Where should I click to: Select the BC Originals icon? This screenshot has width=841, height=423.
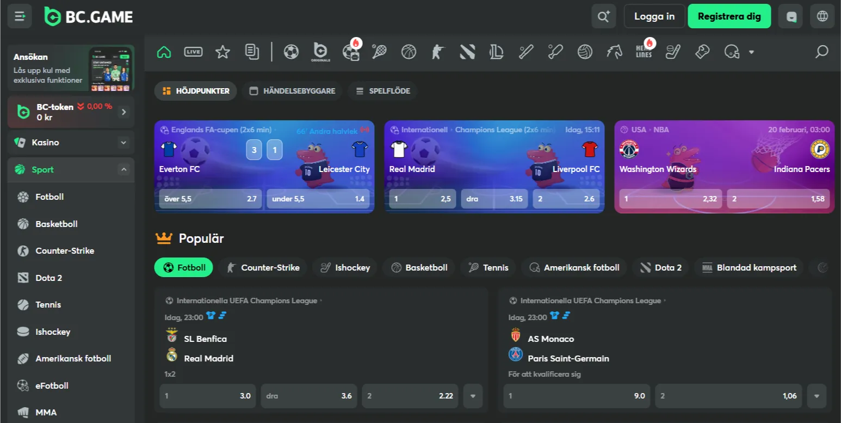pos(320,52)
